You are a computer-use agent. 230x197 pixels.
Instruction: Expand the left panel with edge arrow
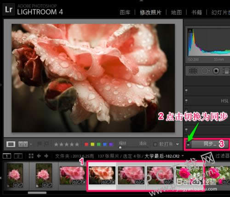point(1,84)
